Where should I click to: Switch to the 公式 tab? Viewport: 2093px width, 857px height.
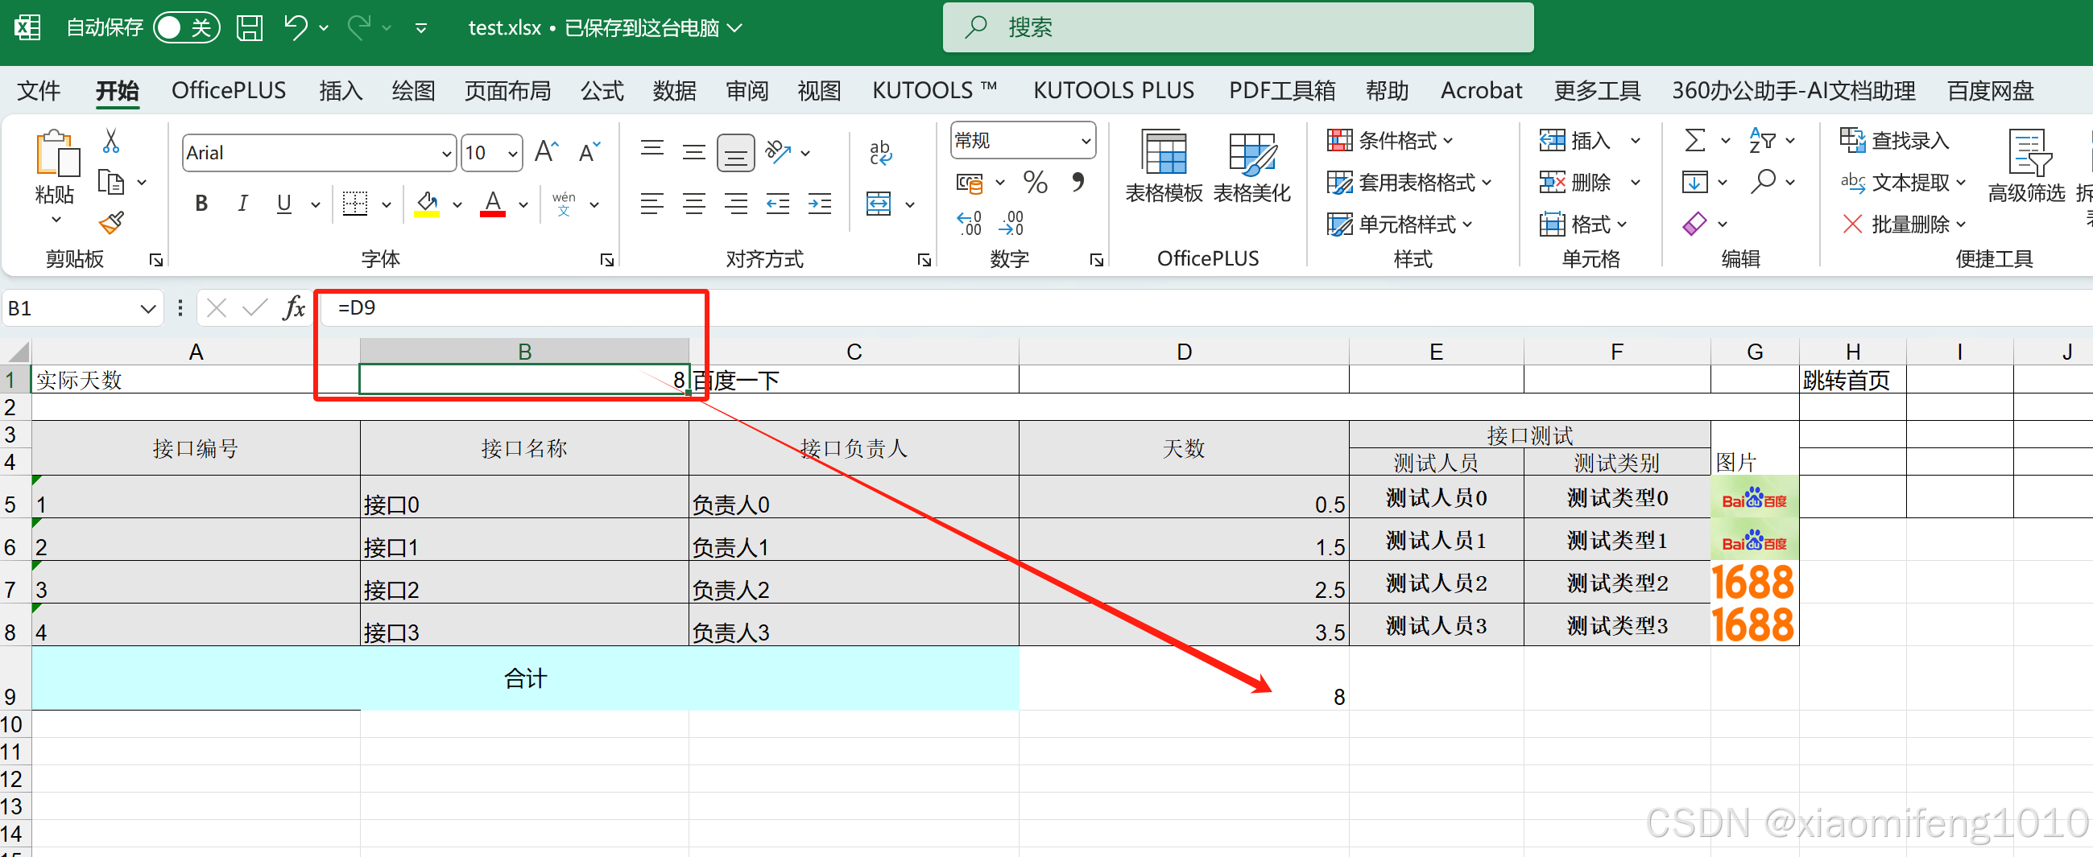(x=602, y=90)
